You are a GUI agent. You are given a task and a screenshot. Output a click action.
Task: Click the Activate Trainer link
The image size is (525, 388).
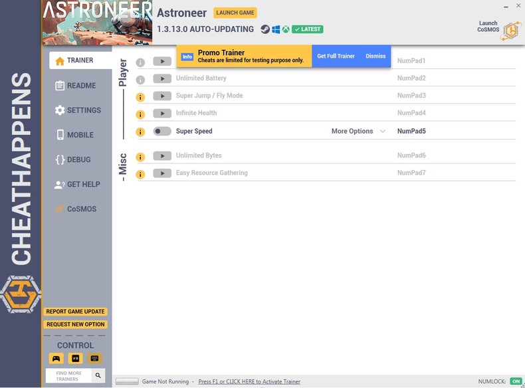249,381
